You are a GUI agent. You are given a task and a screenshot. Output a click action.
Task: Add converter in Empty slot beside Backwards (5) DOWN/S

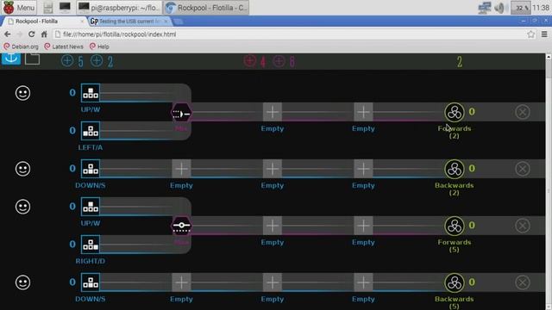pos(182,282)
